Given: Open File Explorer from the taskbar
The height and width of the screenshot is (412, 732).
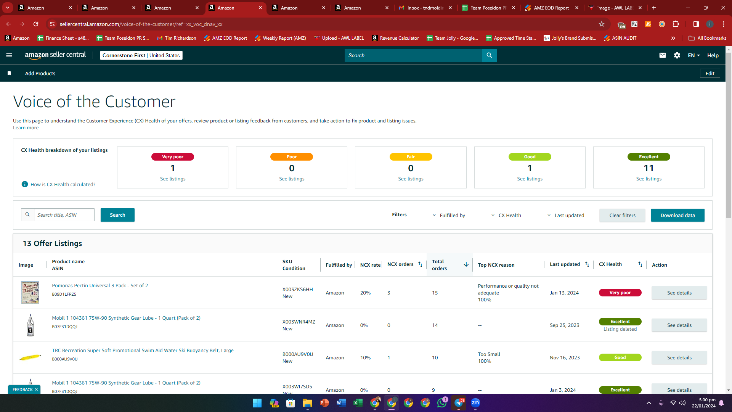Looking at the screenshot, I should point(308,403).
